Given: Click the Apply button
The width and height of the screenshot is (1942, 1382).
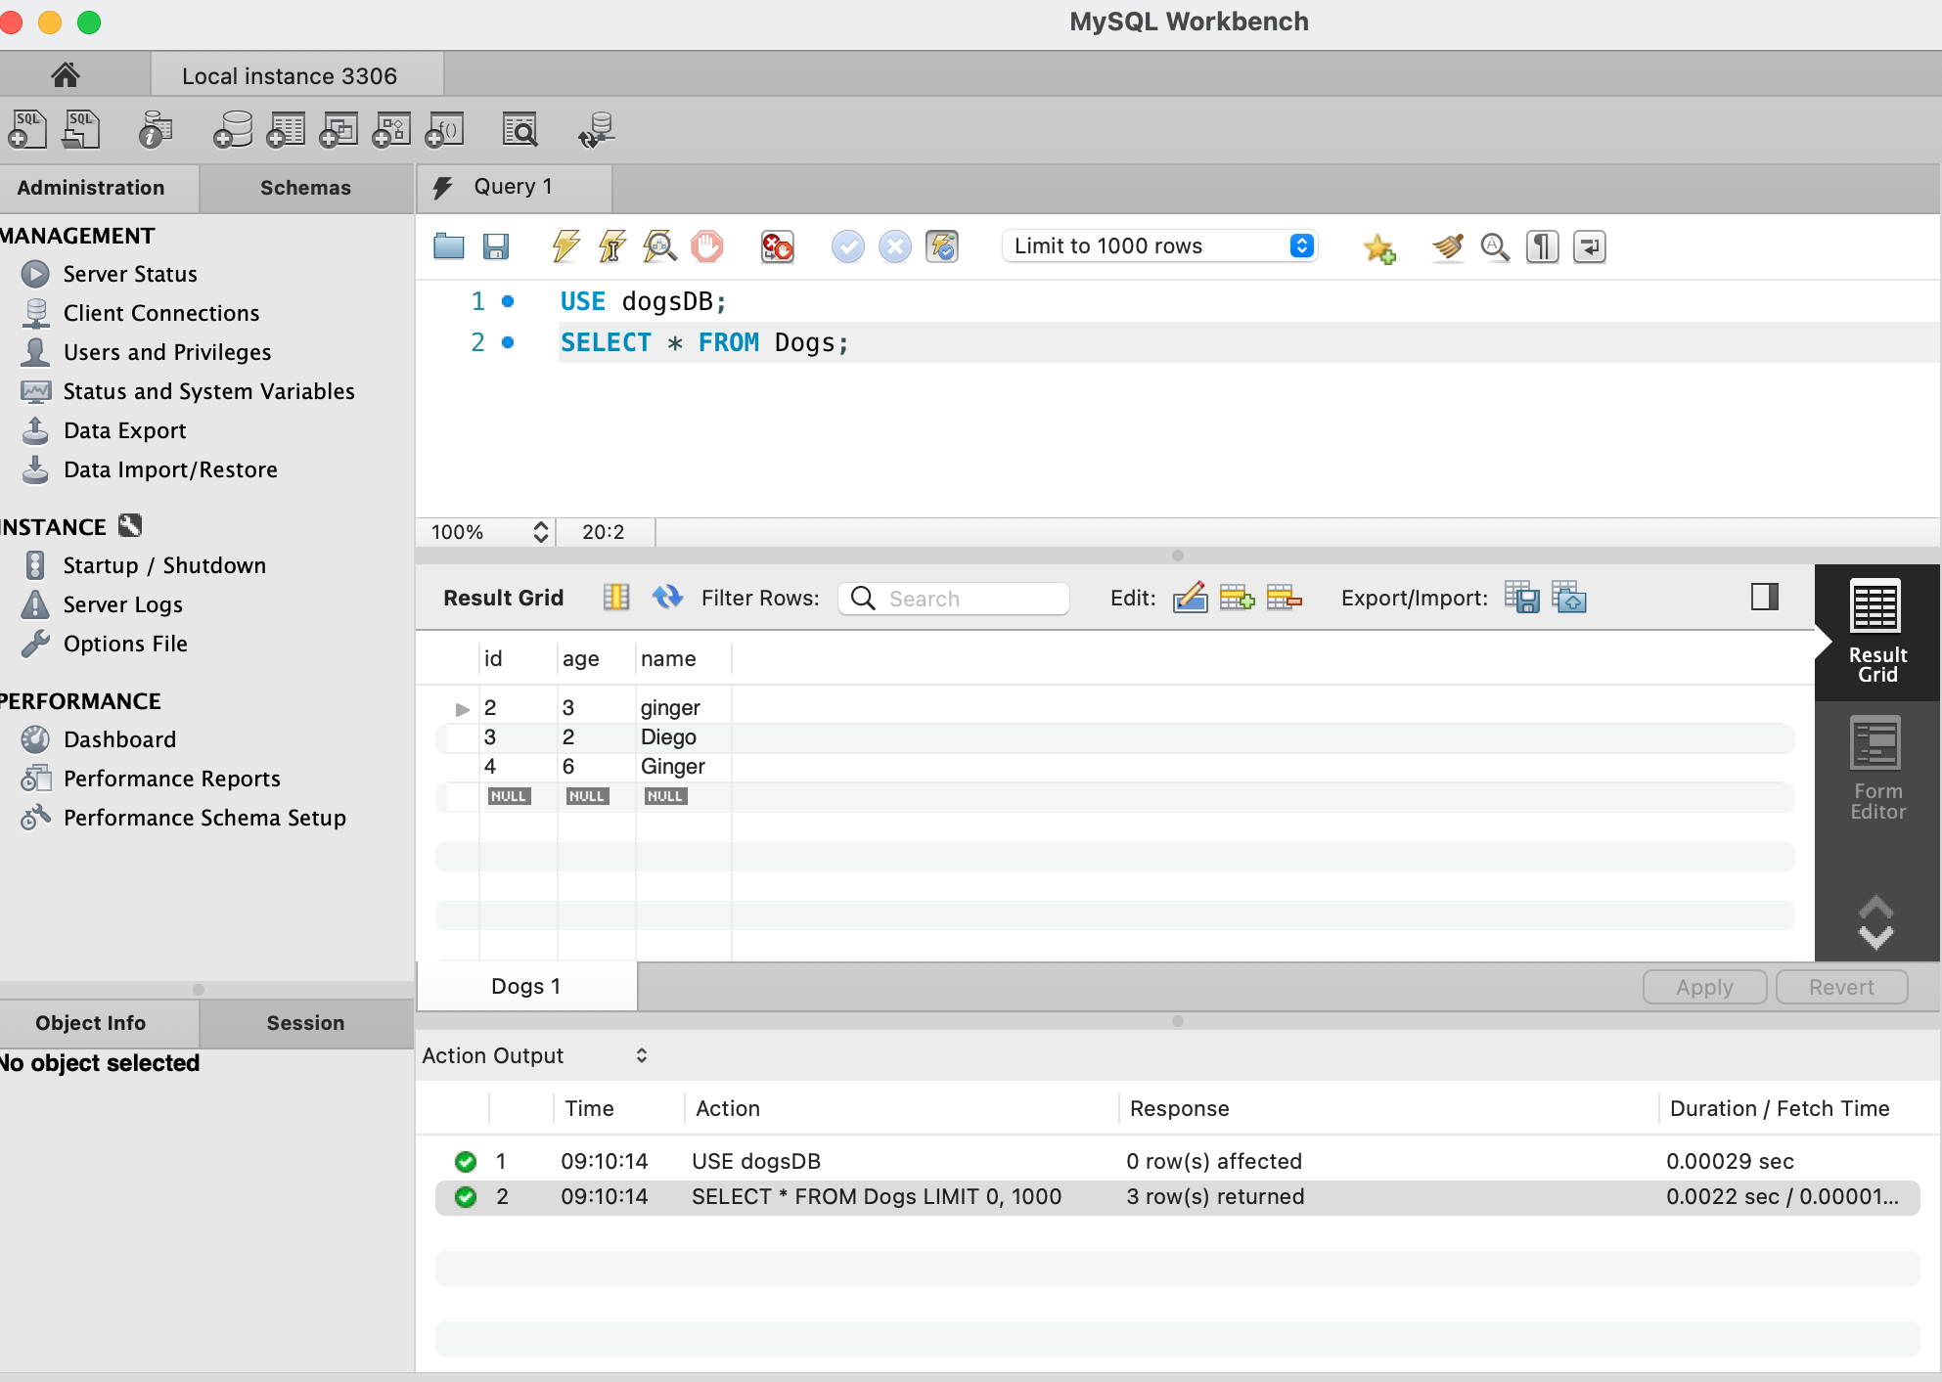Looking at the screenshot, I should (x=1704, y=987).
